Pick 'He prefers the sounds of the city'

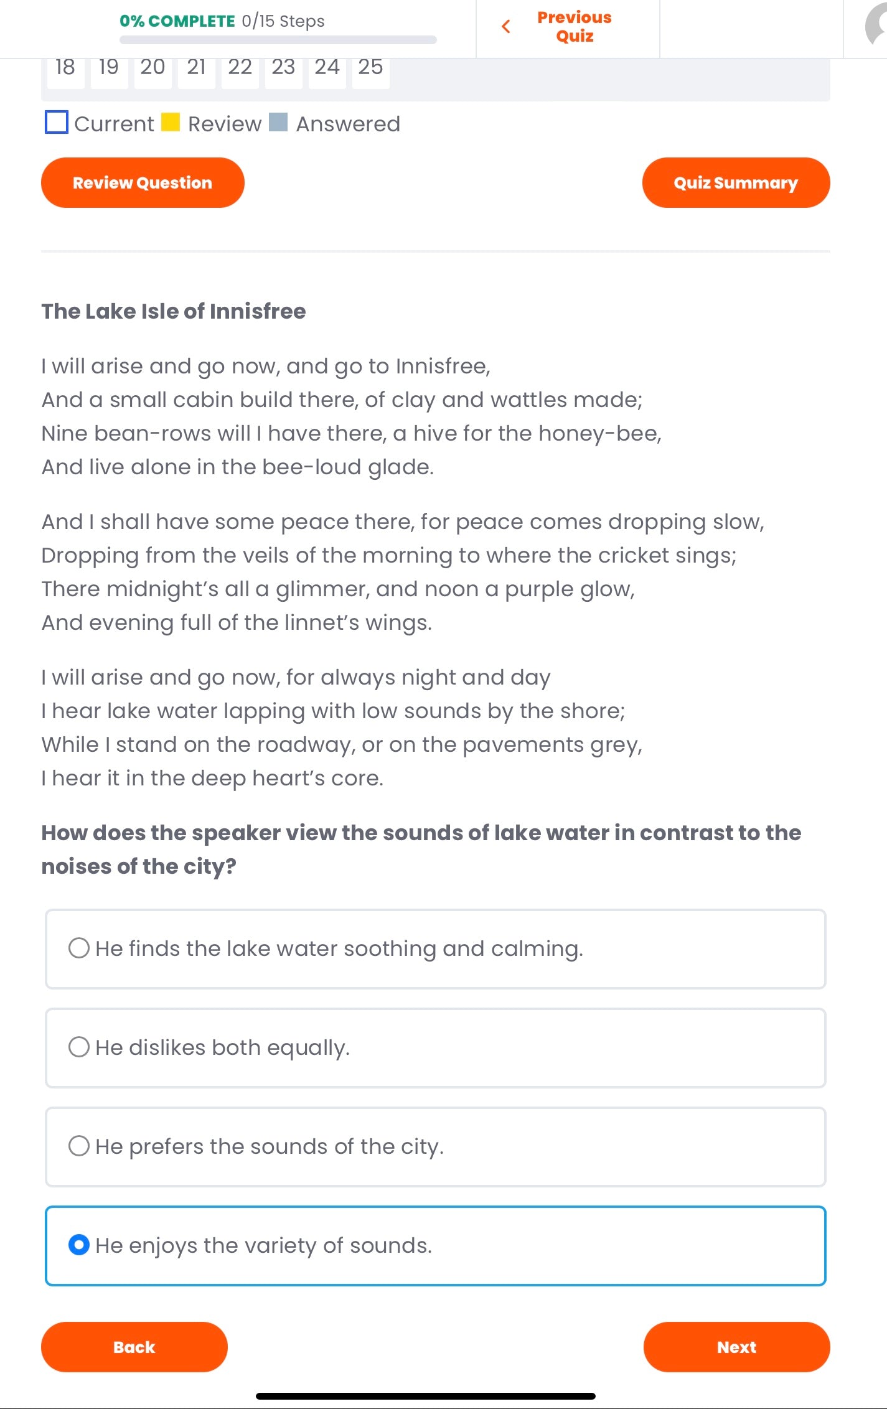(79, 1146)
